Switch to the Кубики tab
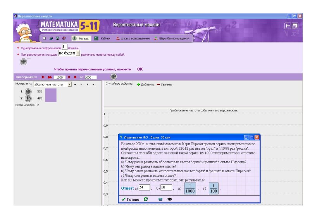The width and height of the screenshot is (310, 219). (x=102, y=38)
